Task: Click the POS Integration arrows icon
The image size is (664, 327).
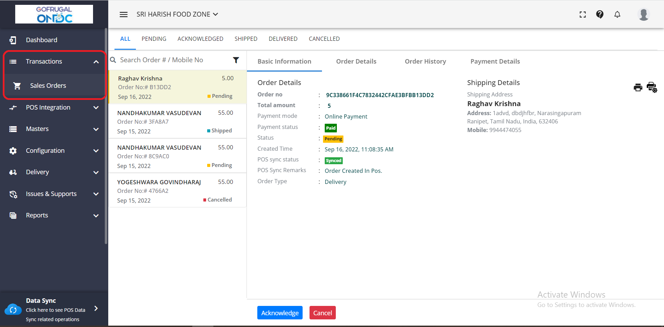Action: (13, 108)
